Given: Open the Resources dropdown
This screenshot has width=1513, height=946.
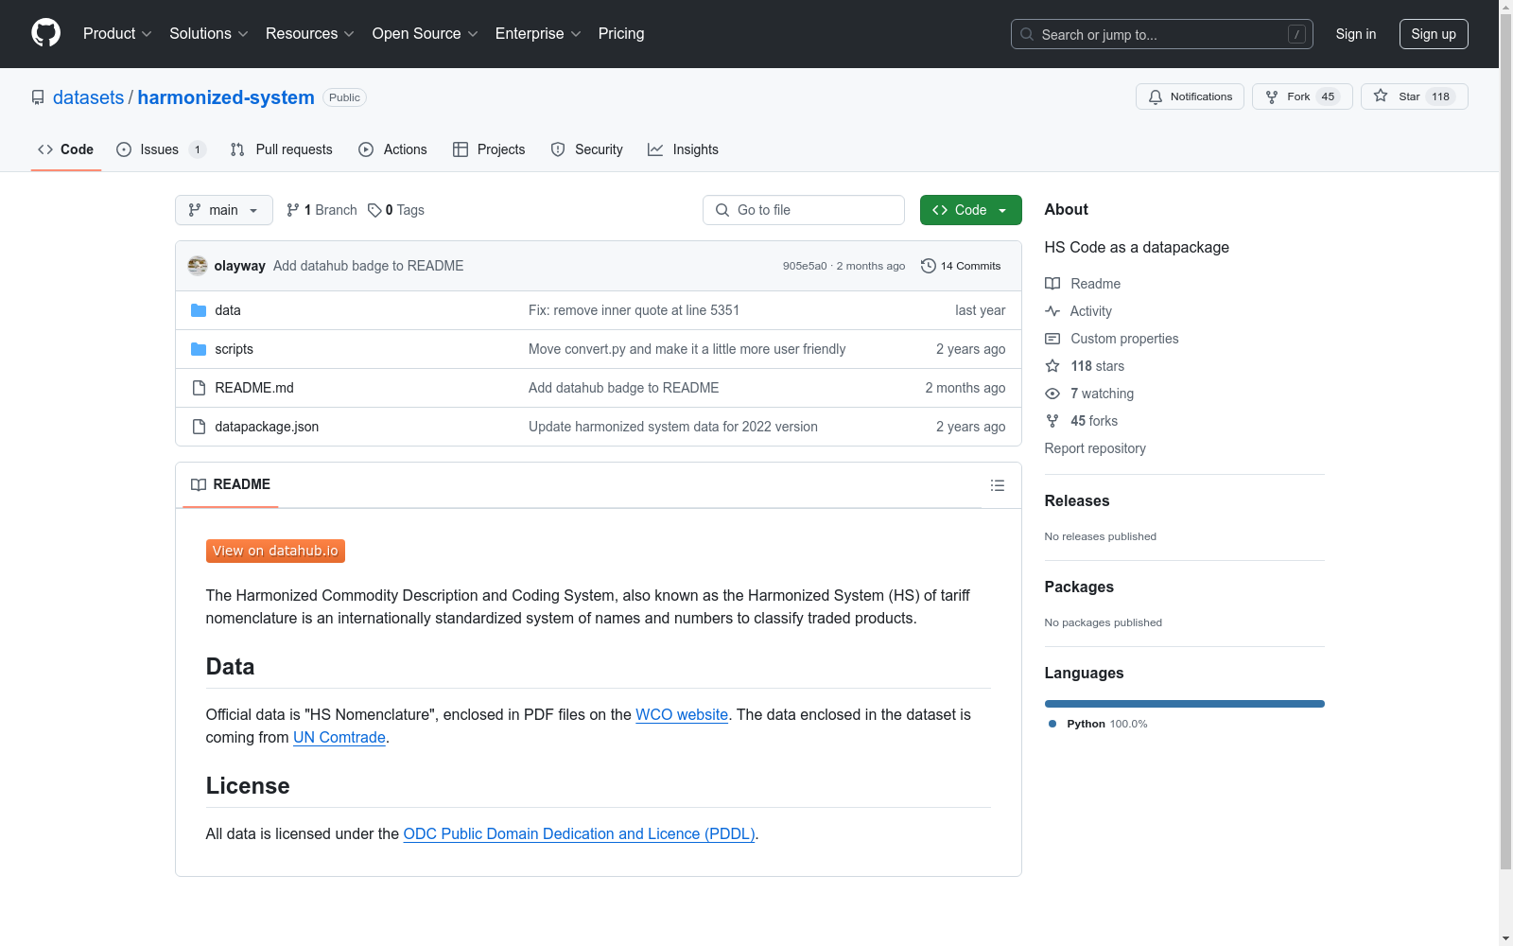Looking at the screenshot, I should point(310,34).
